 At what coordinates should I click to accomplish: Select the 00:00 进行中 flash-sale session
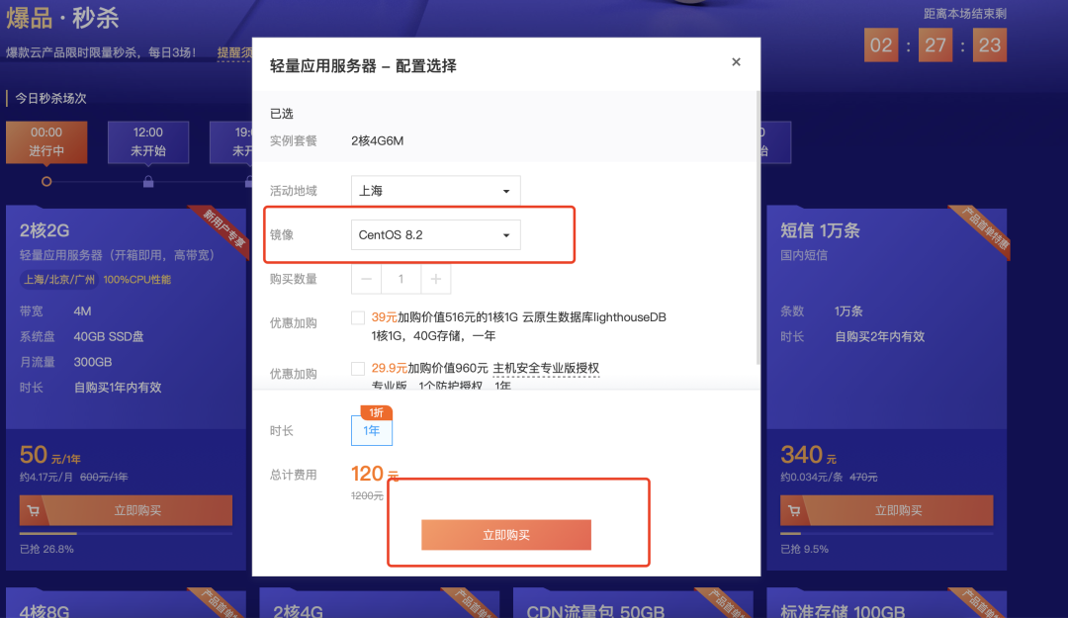tap(46, 141)
